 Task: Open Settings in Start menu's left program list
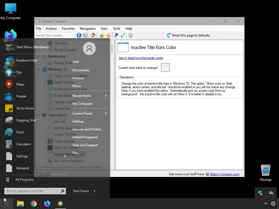16,156
